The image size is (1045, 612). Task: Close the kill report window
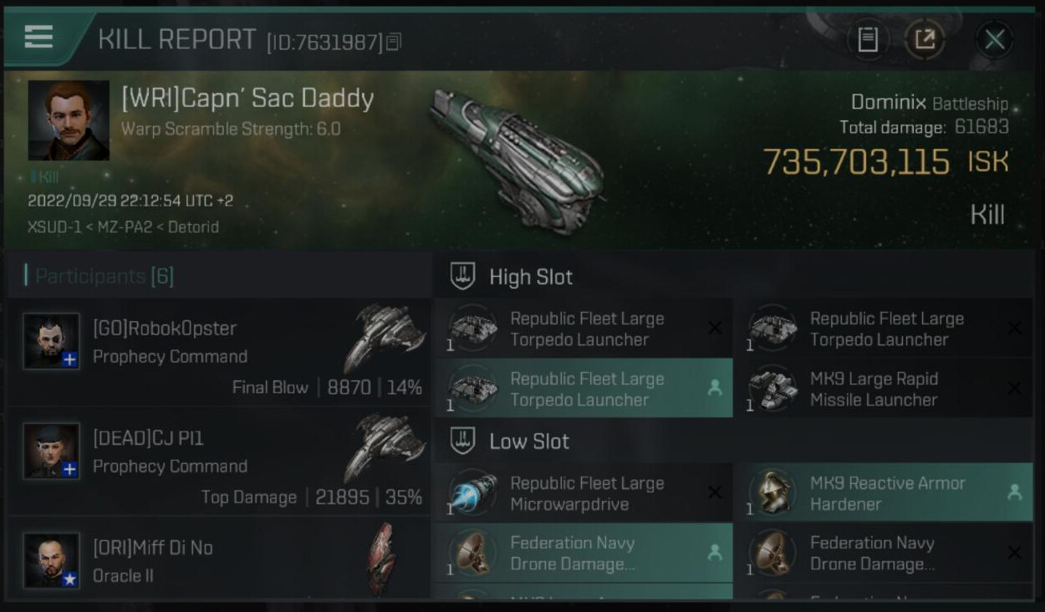tap(994, 39)
